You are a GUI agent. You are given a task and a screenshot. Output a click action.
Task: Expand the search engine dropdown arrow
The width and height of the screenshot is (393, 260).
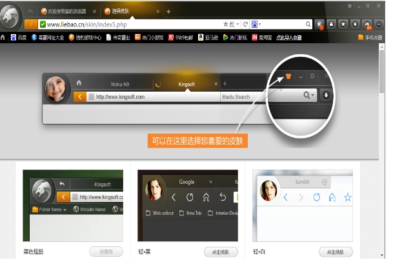tap(259, 25)
